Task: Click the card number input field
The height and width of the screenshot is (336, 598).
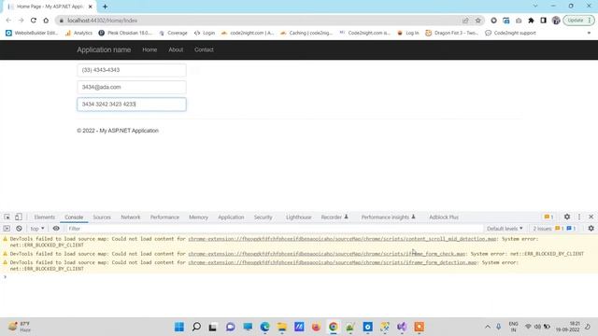Action: coord(132,105)
